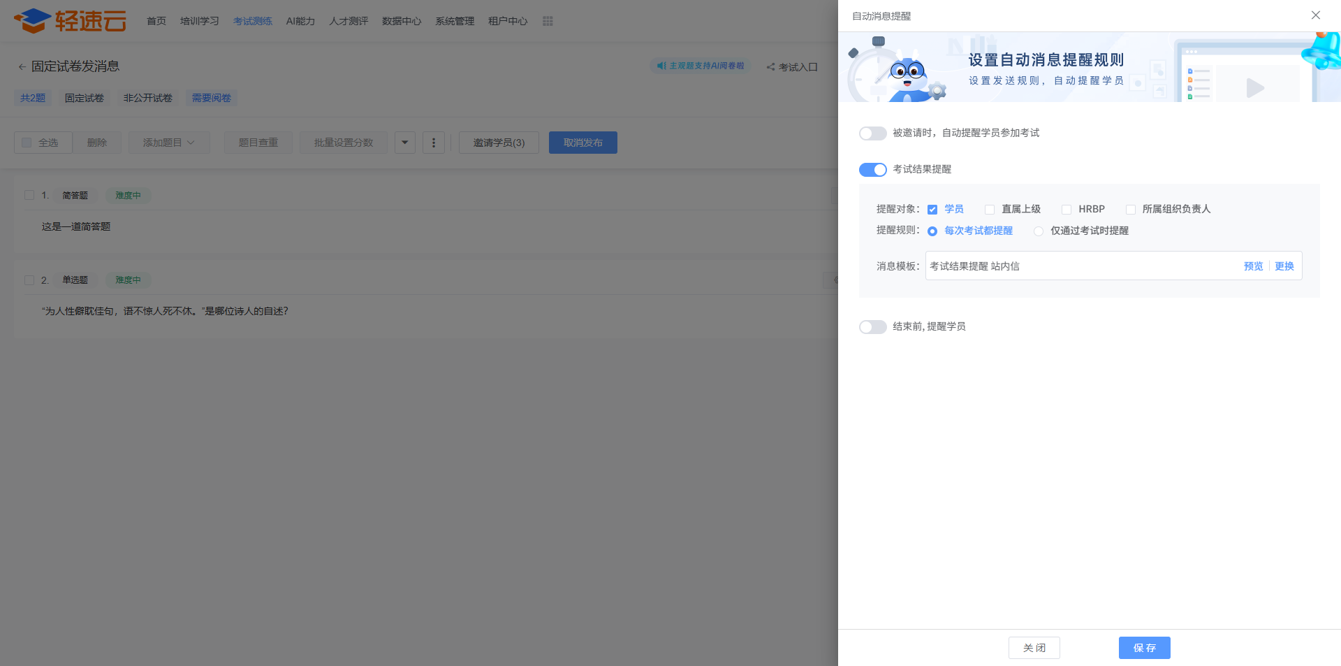
Task: Select 仅通过考试时提醒 radio option
Action: pyautogui.click(x=1039, y=231)
